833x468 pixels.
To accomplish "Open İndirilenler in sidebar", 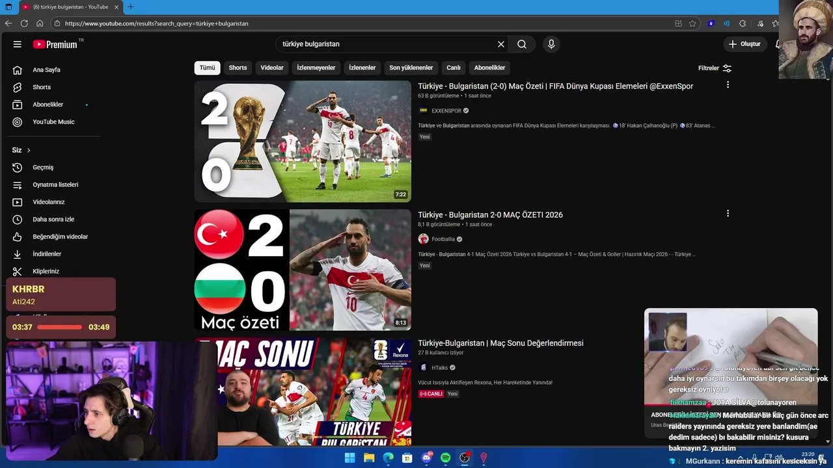I will (47, 254).
